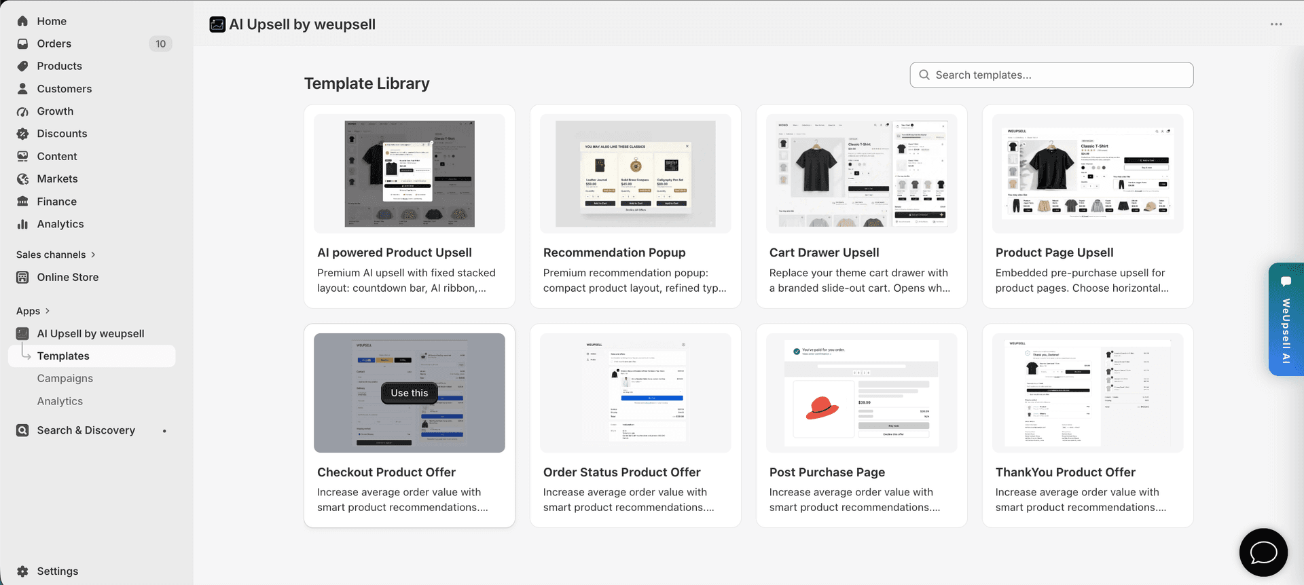Click the Products tag icon
This screenshot has height=585, width=1304.
pyautogui.click(x=22, y=66)
